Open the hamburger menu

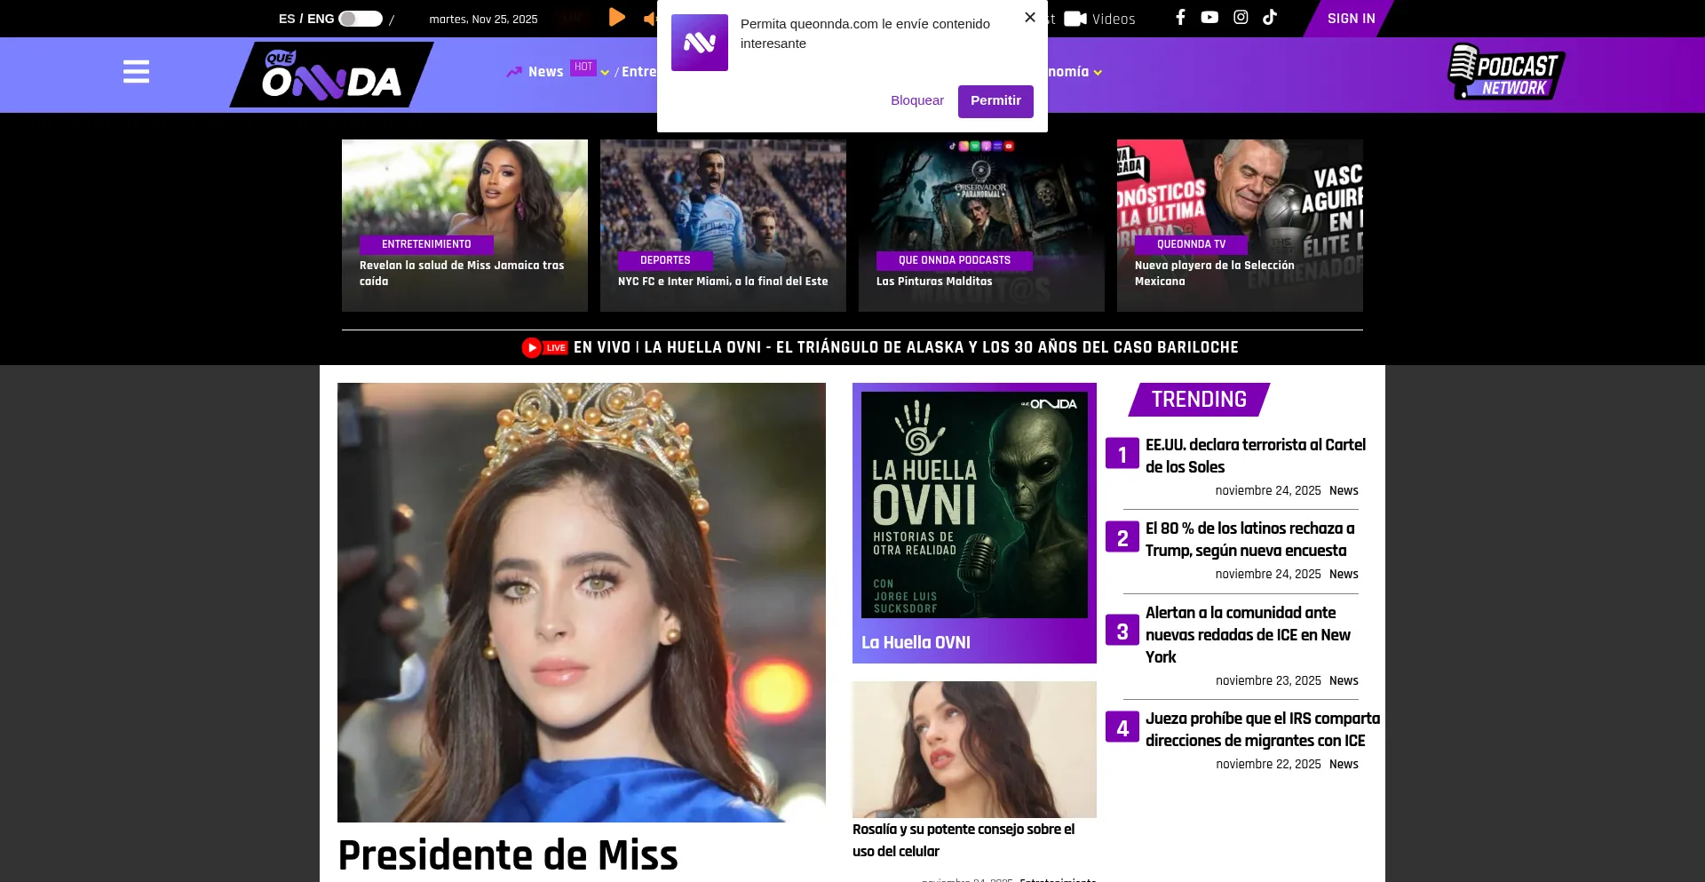(x=136, y=72)
